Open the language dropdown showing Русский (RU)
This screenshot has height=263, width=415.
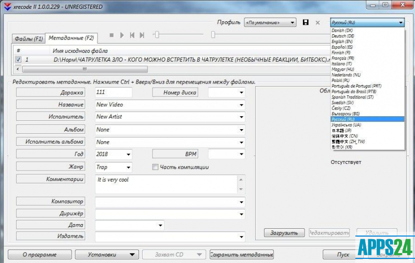(368, 22)
